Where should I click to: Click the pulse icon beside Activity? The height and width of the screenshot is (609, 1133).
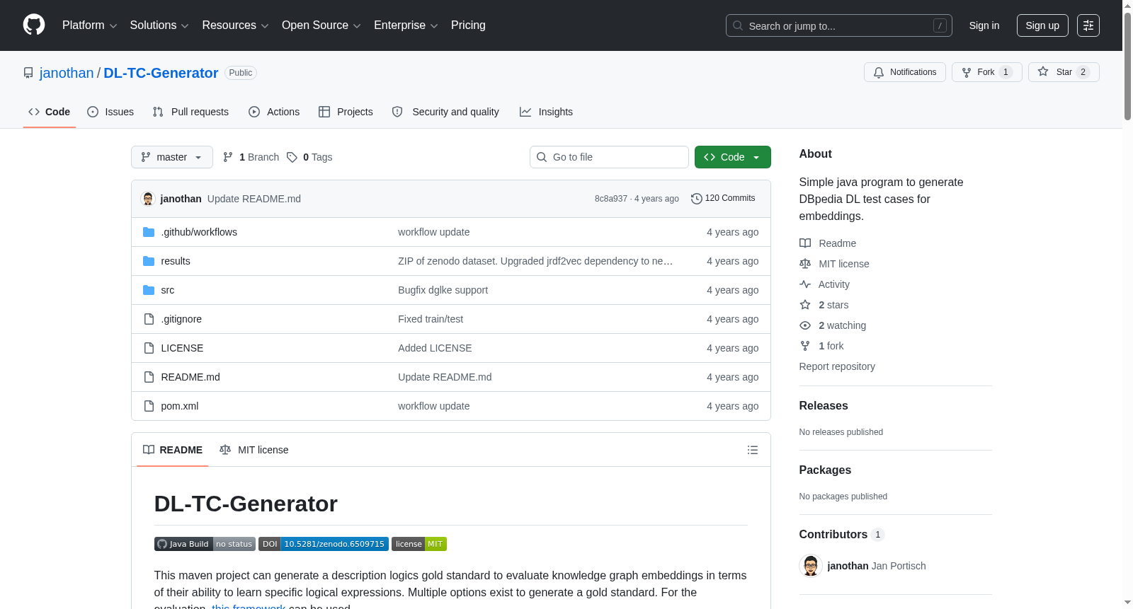[805, 284]
